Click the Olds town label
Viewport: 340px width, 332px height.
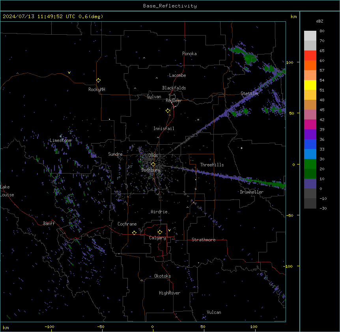153,155
